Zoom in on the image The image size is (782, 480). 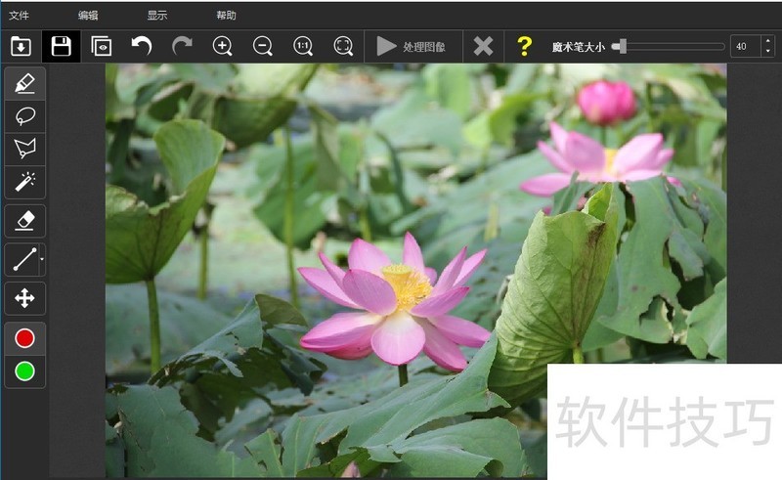coord(222,46)
